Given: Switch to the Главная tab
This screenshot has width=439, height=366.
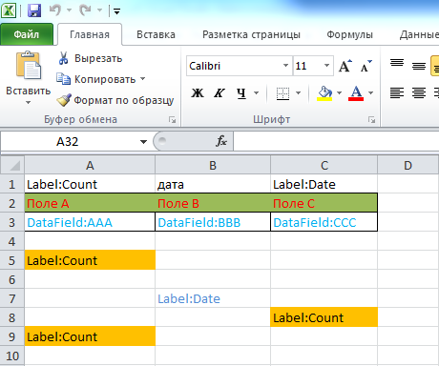Looking at the screenshot, I should click(x=90, y=34).
